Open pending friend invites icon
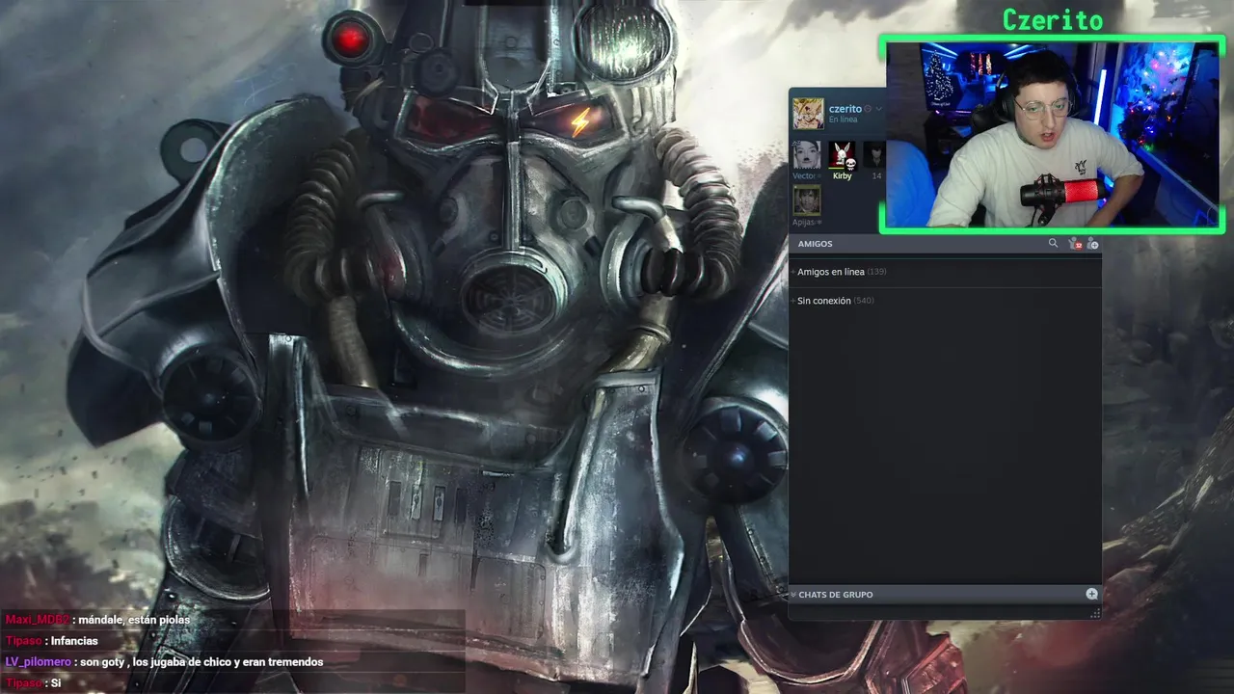This screenshot has height=694, width=1234. point(1075,244)
